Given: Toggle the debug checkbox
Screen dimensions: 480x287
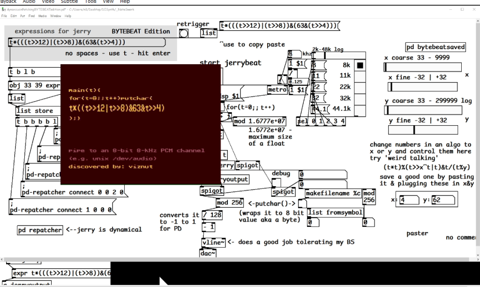Looking at the screenshot, I should pyautogui.click(x=276, y=182).
